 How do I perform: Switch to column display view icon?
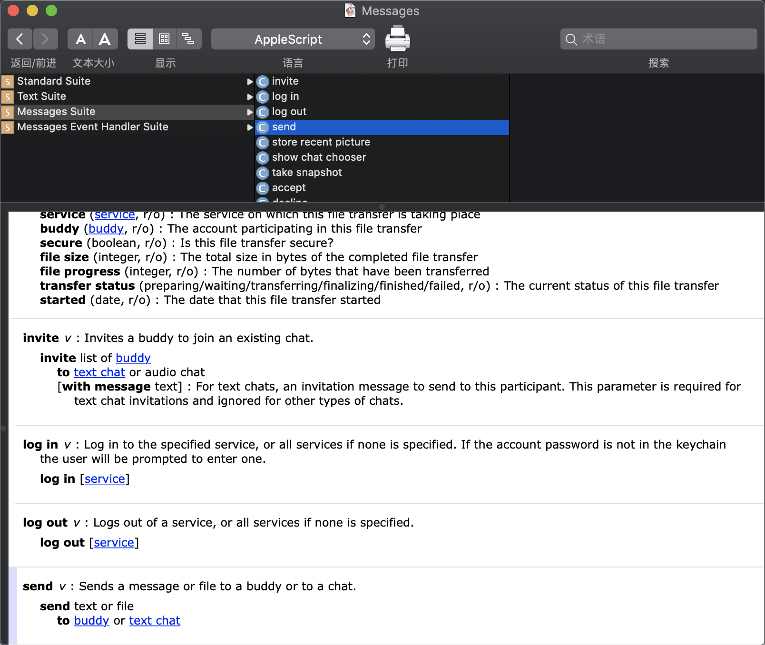click(x=164, y=39)
